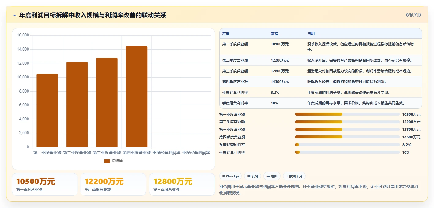Click the 16,000 y-axis label
The height and width of the screenshot is (208, 434).
point(23,35)
